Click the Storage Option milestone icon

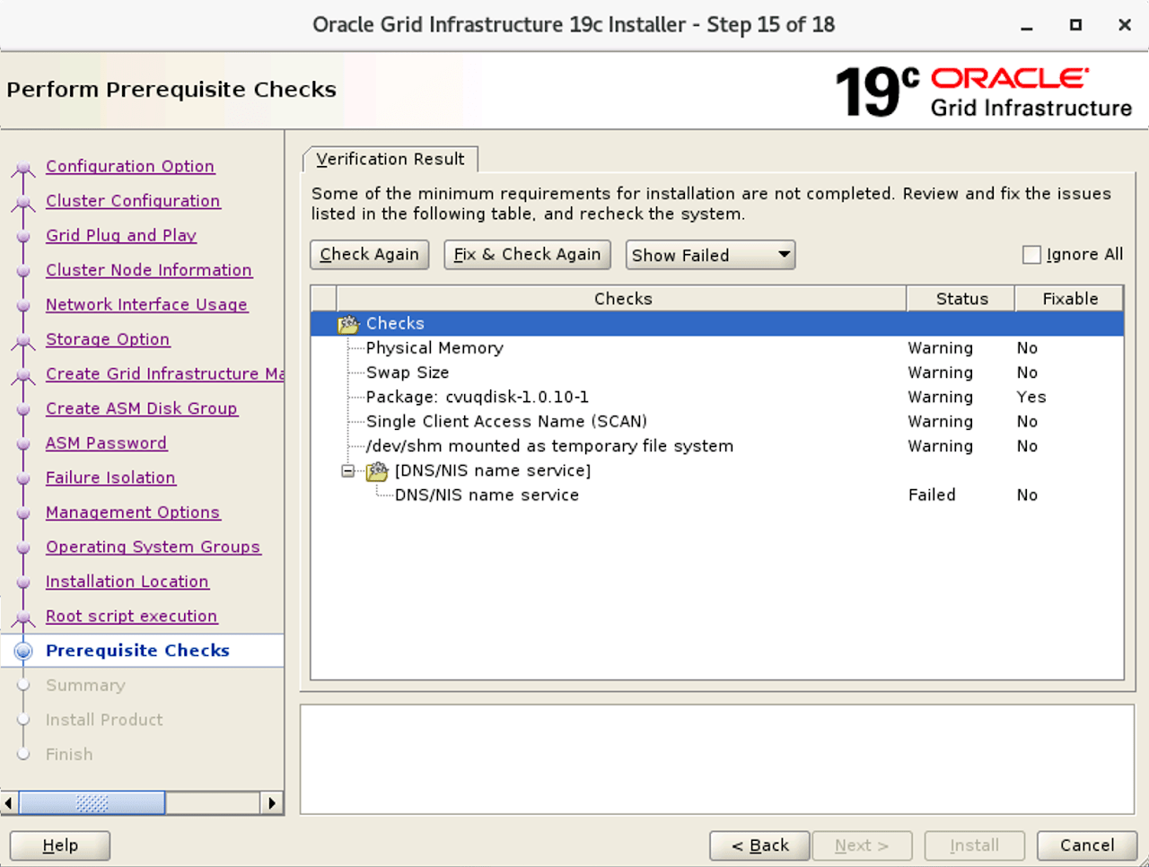(x=22, y=339)
